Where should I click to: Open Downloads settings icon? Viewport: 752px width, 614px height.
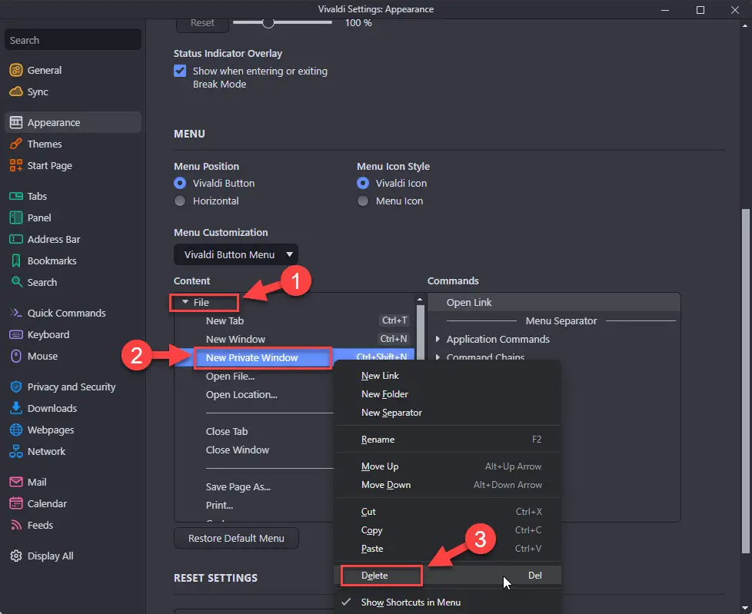tap(16, 408)
